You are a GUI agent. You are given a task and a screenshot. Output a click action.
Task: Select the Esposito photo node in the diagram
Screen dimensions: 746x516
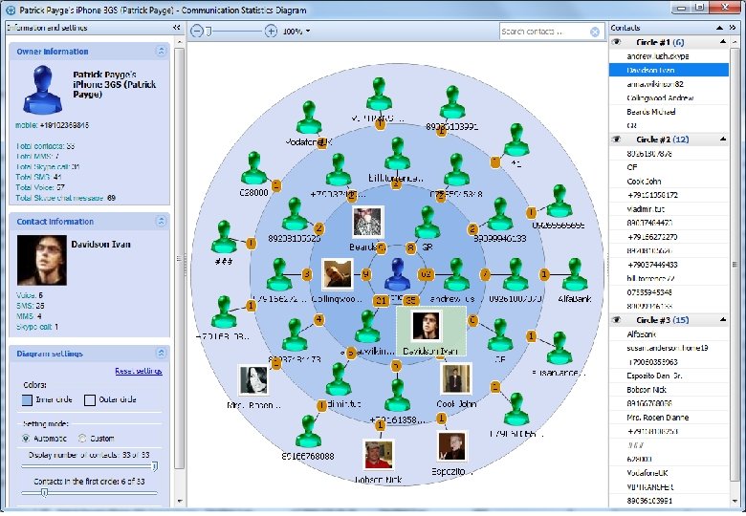[452, 446]
